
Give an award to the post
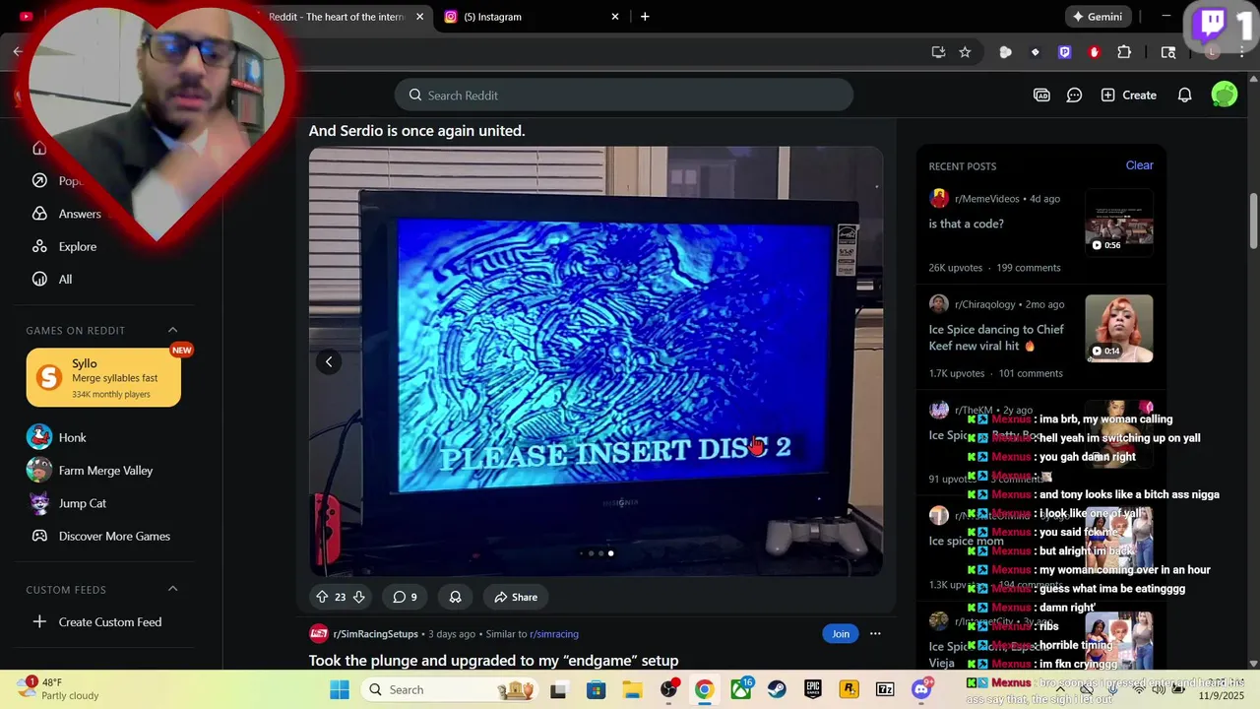tap(456, 597)
